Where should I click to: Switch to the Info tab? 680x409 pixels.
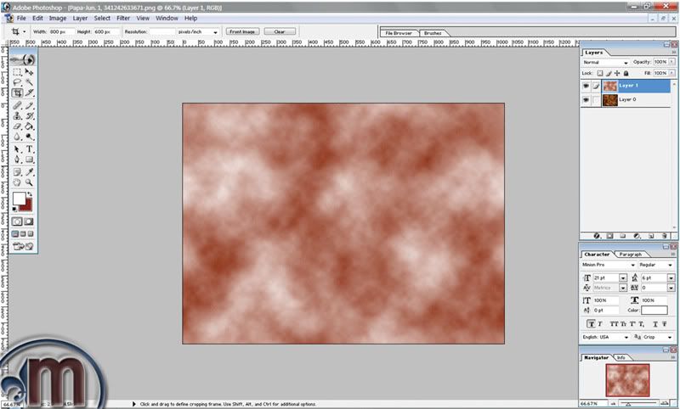coord(621,357)
